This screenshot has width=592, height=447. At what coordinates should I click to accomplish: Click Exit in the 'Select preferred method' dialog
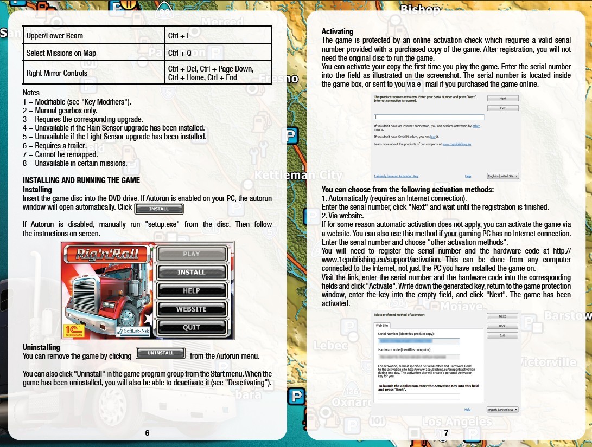pyautogui.click(x=502, y=335)
